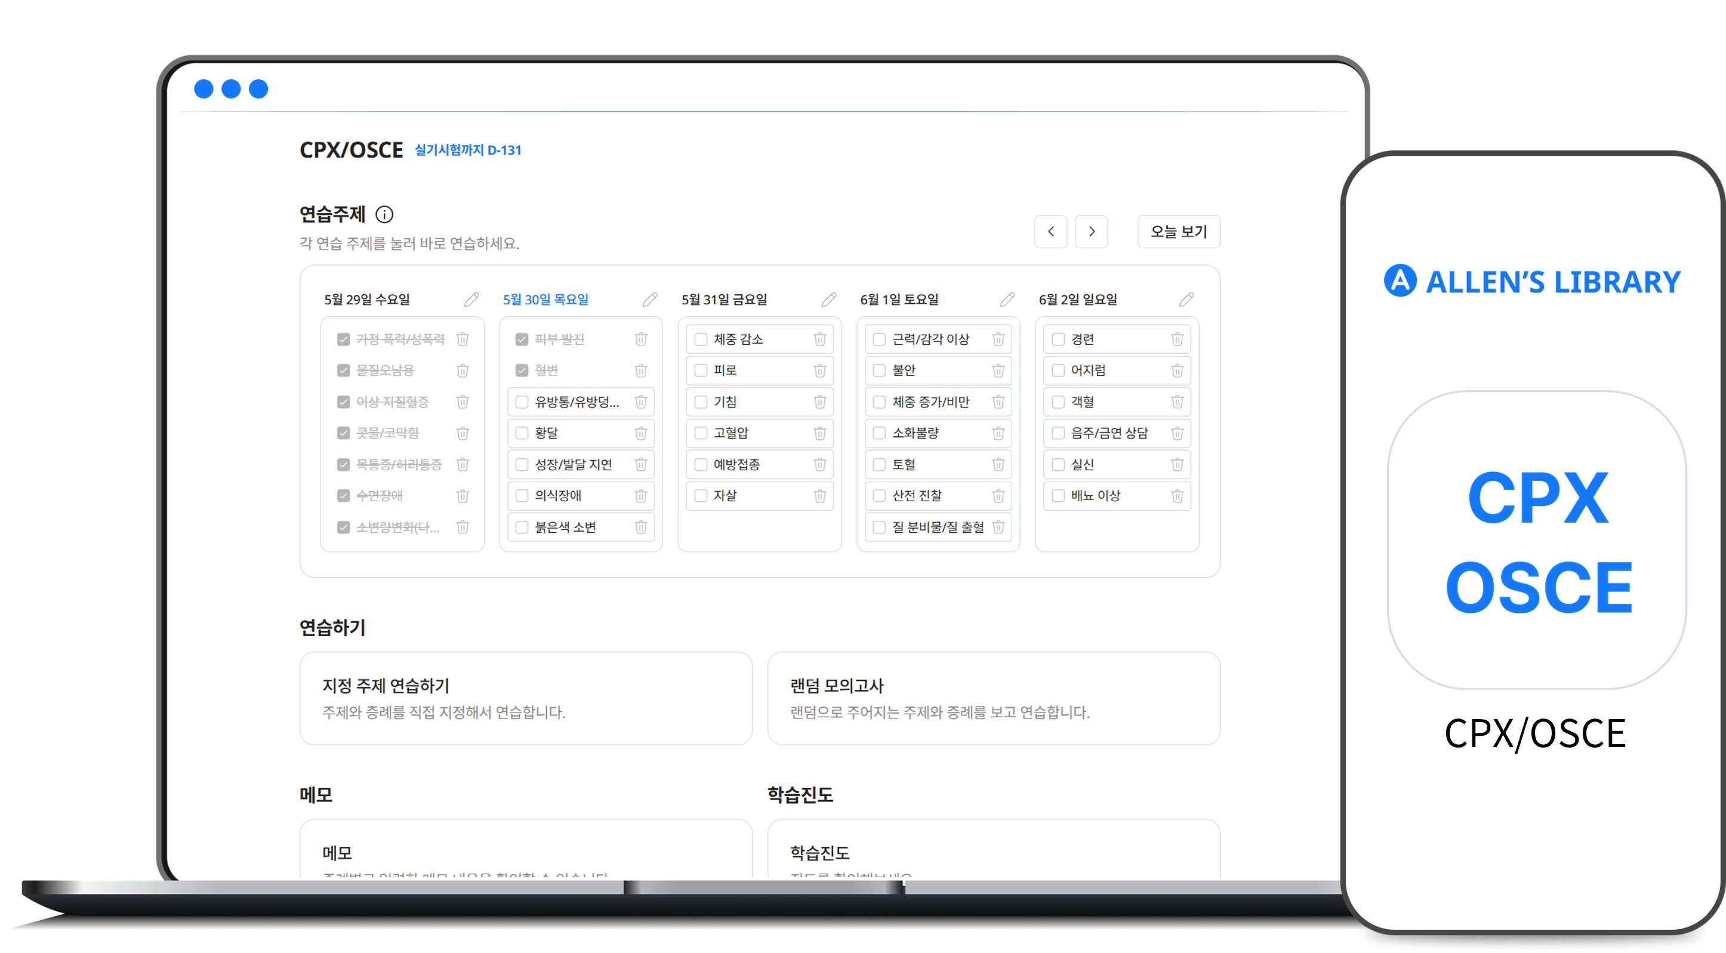Click the pencil edit icon for 5월 31일
This screenshot has height=953, width=1726.
coord(829,300)
